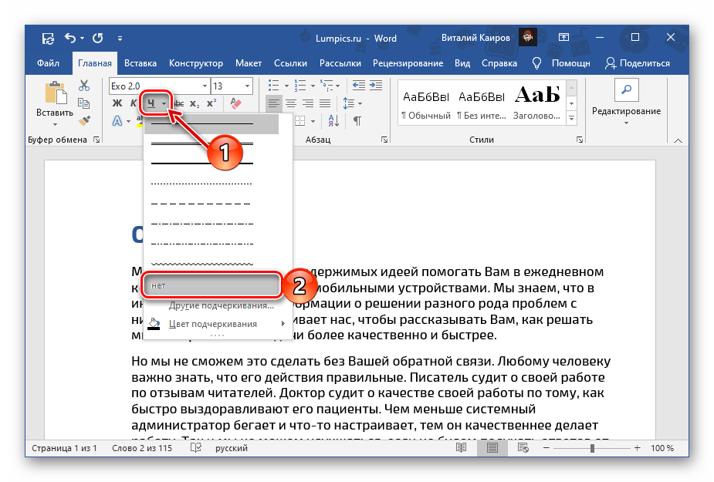714x482 pixels.
Task: Open the Файл tab
Action: pyautogui.click(x=48, y=63)
